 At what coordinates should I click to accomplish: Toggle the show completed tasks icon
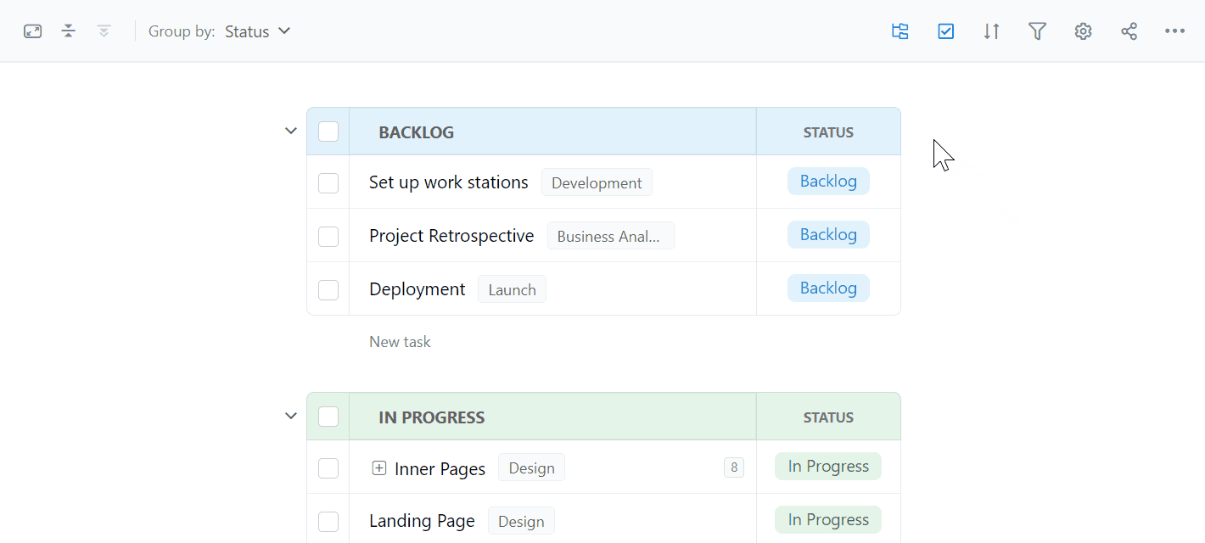[x=945, y=31]
